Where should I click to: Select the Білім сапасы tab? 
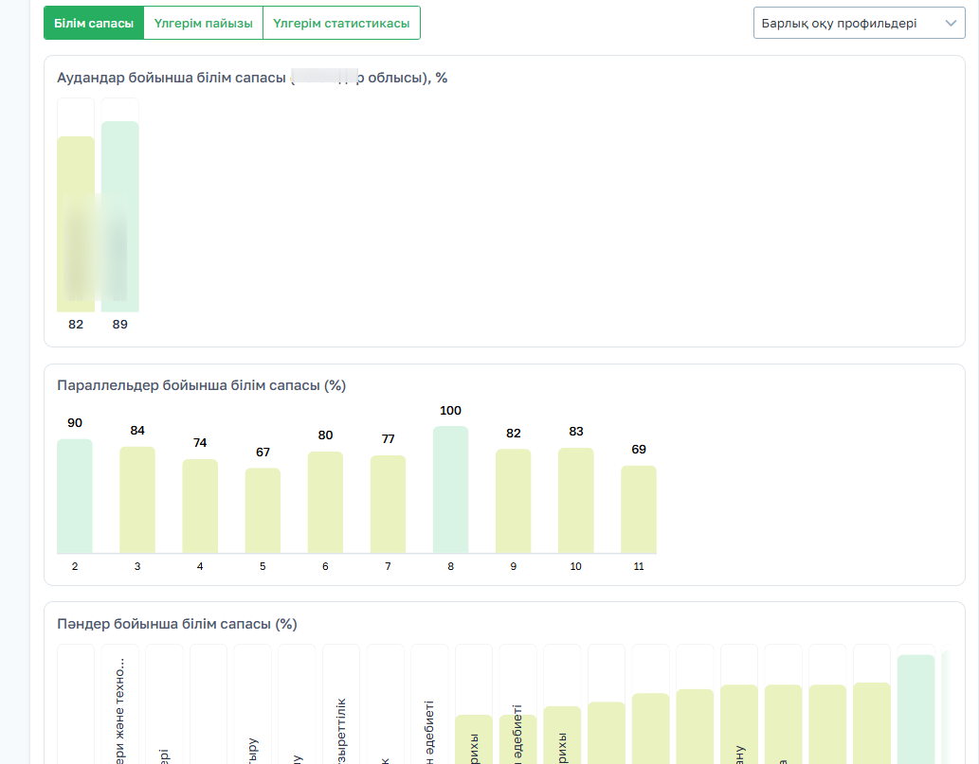tap(94, 23)
